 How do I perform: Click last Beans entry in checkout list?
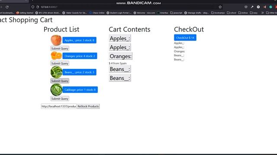179,59
